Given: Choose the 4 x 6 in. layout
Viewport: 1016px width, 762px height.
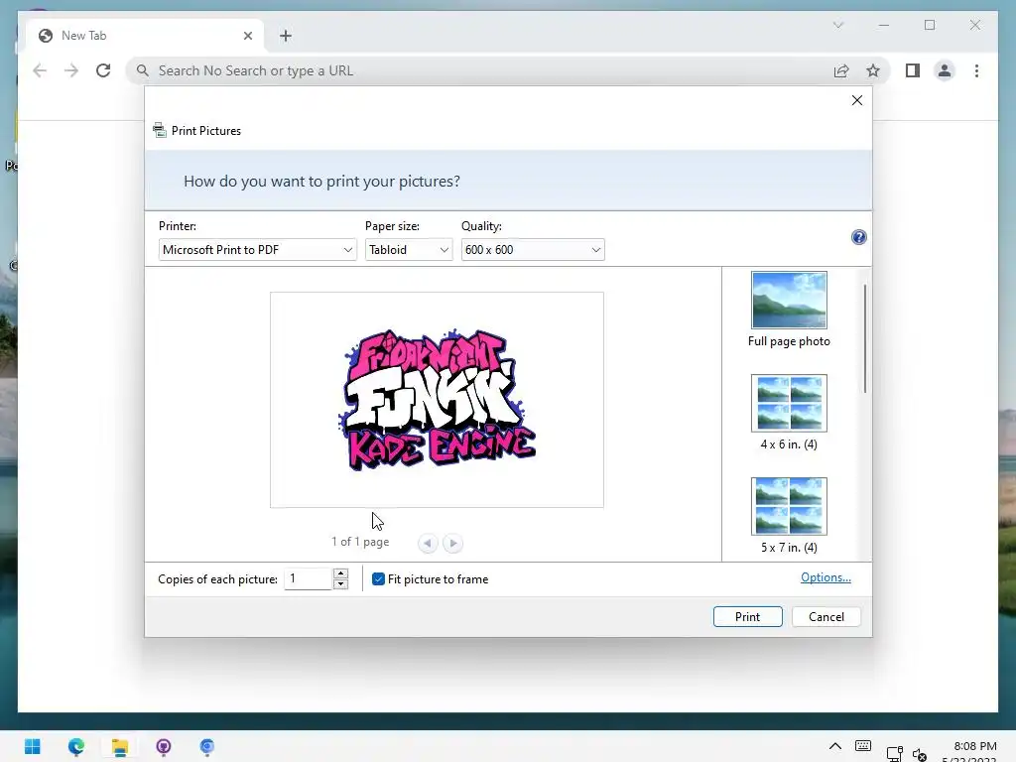Looking at the screenshot, I should coord(789,413).
